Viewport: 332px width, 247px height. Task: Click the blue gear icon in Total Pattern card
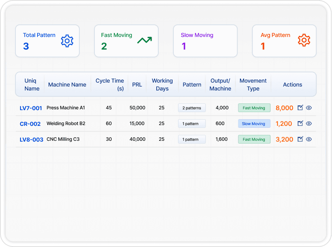tap(67, 41)
